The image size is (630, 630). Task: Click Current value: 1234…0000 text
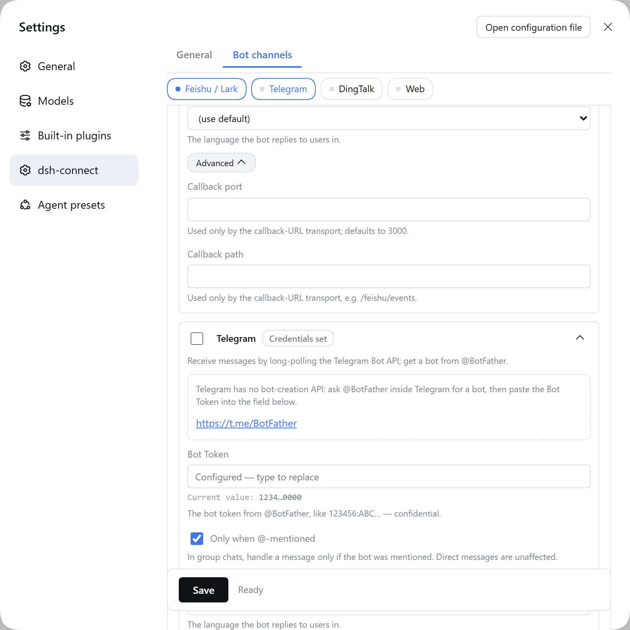pyautogui.click(x=245, y=497)
